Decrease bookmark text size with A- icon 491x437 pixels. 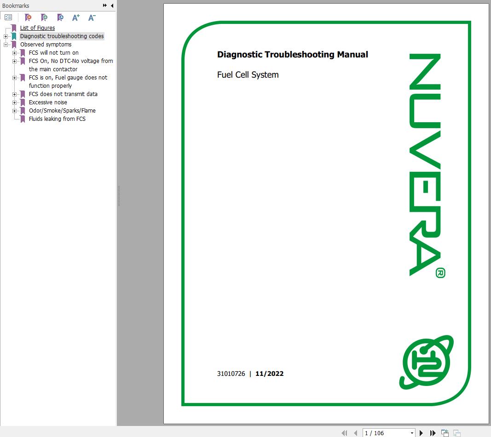tap(92, 17)
